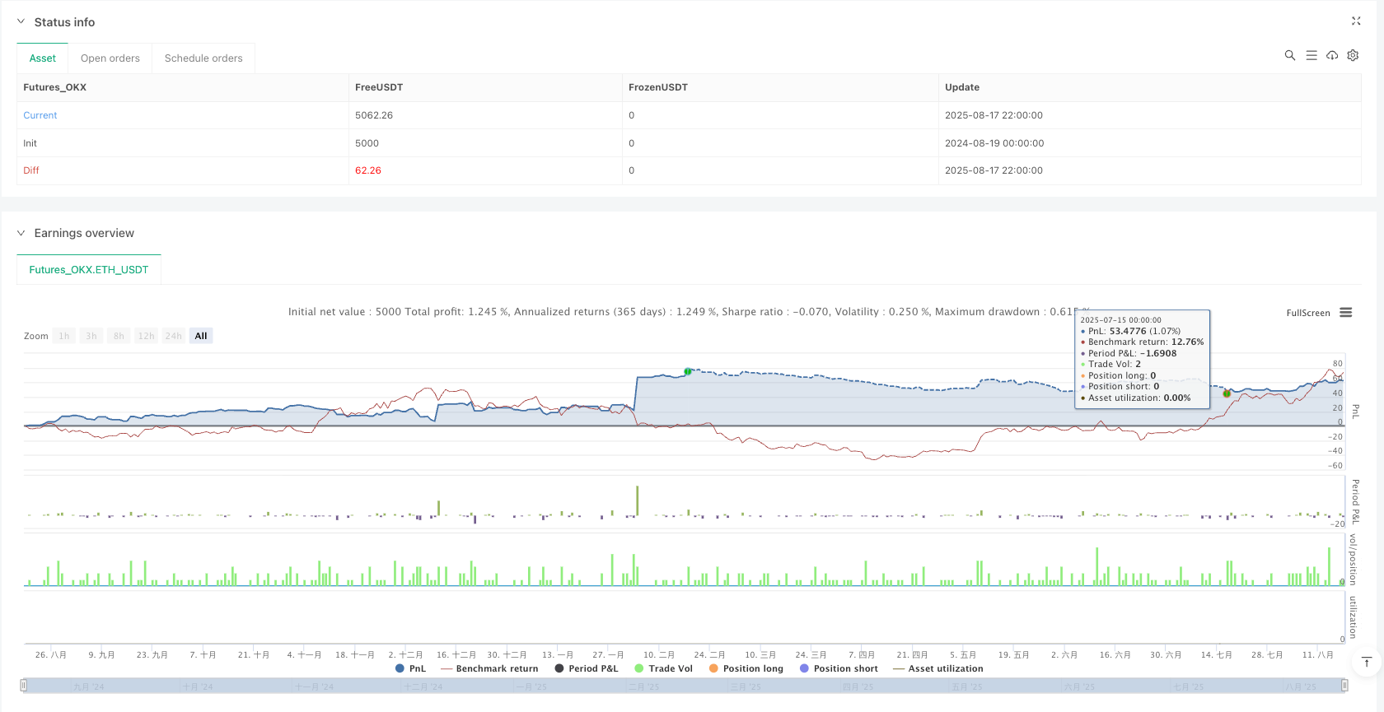Hide the Benchmark return series
The height and width of the screenshot is (712, 1384).
(489, 668)
